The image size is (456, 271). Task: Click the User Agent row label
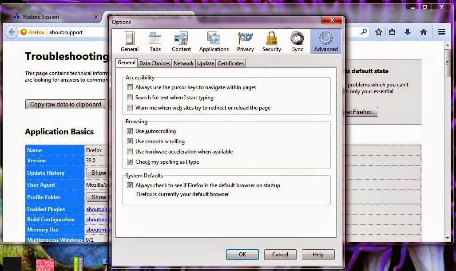coord(41,185)
